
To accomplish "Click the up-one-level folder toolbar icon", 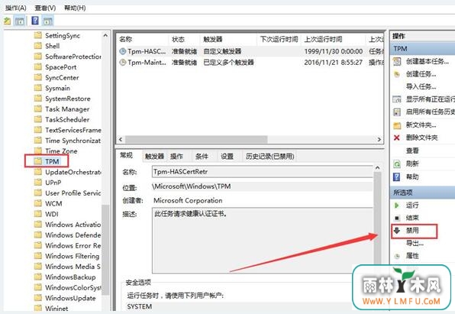I will (8, 21).
